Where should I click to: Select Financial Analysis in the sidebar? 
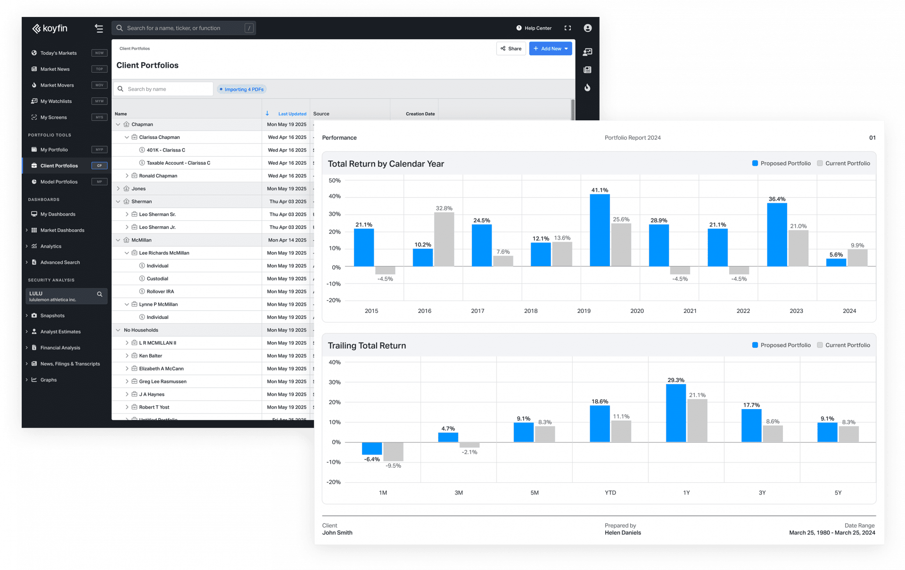60,348
